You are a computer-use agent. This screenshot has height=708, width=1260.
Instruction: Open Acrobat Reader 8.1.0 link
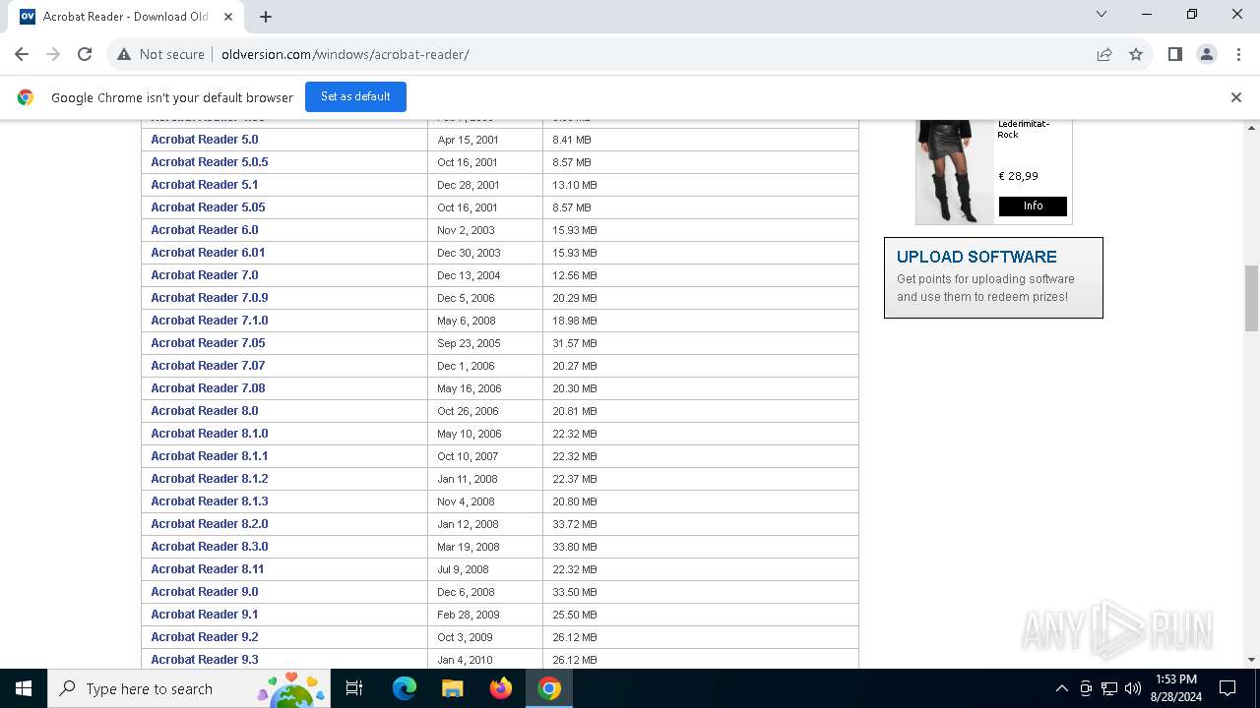pyautogui.click(x=210, y=434)
